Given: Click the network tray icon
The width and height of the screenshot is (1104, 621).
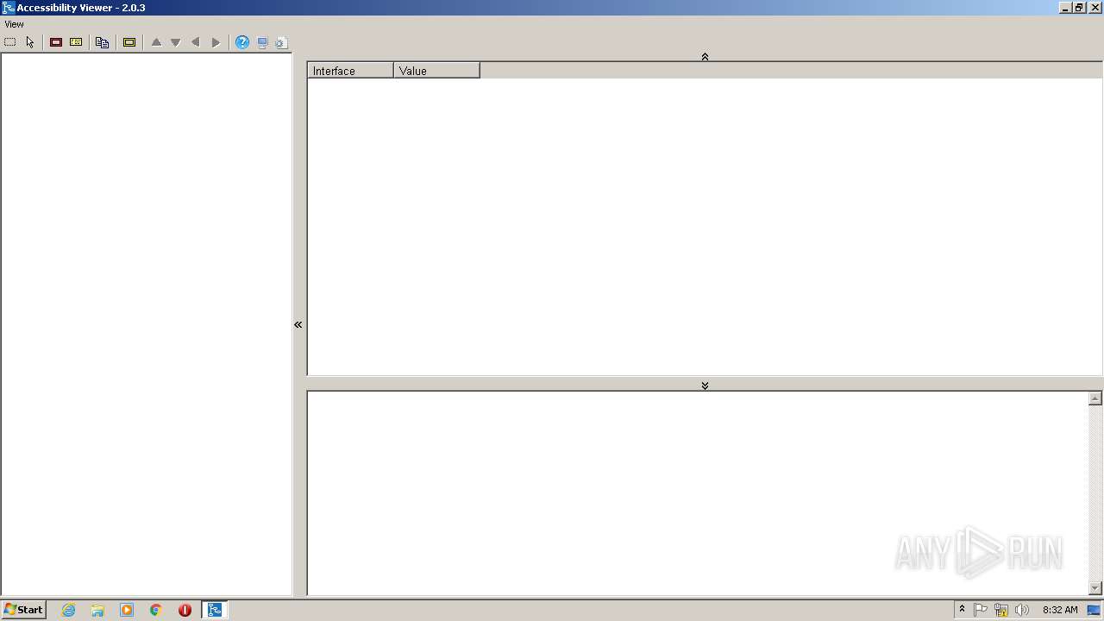Looking at the screenshot, I should pyautogui.click(x=1001, y=610).
